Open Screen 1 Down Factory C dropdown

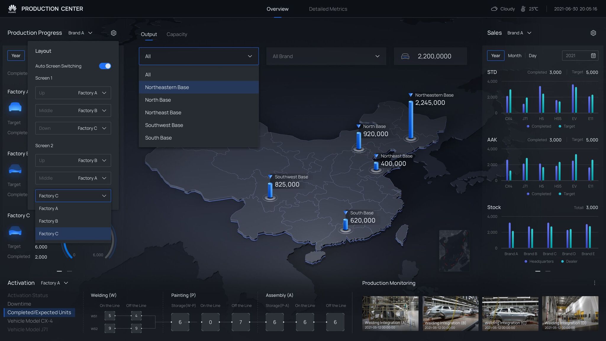tap(73, 128)
